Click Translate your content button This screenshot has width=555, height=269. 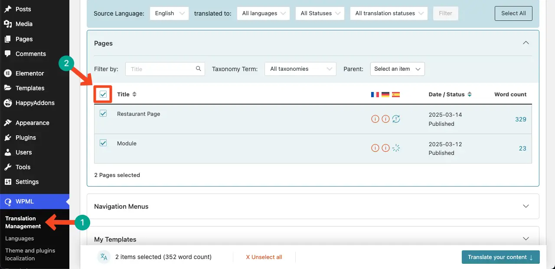501,257
